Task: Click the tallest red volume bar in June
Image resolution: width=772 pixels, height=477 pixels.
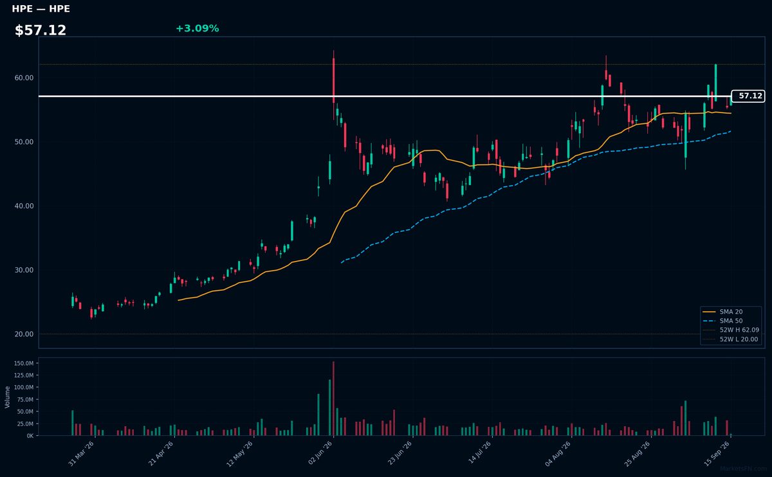Action: [x=333, y=399]
